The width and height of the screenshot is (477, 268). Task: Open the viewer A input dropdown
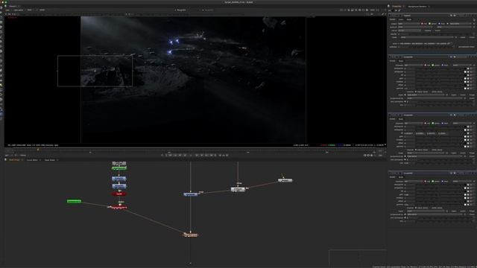[x=181, y=10]
